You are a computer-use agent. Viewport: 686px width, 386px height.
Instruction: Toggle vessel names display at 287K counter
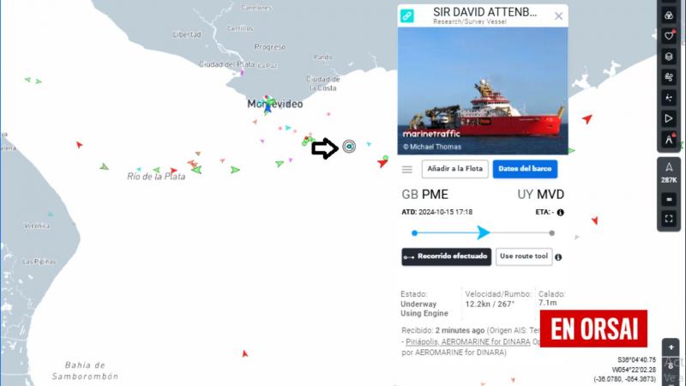coord(669,173)
